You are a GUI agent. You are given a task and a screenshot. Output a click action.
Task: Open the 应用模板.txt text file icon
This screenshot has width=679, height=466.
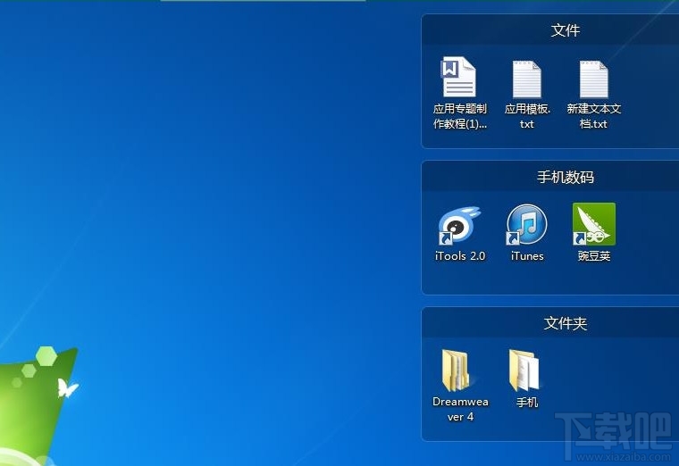[526, 79]
